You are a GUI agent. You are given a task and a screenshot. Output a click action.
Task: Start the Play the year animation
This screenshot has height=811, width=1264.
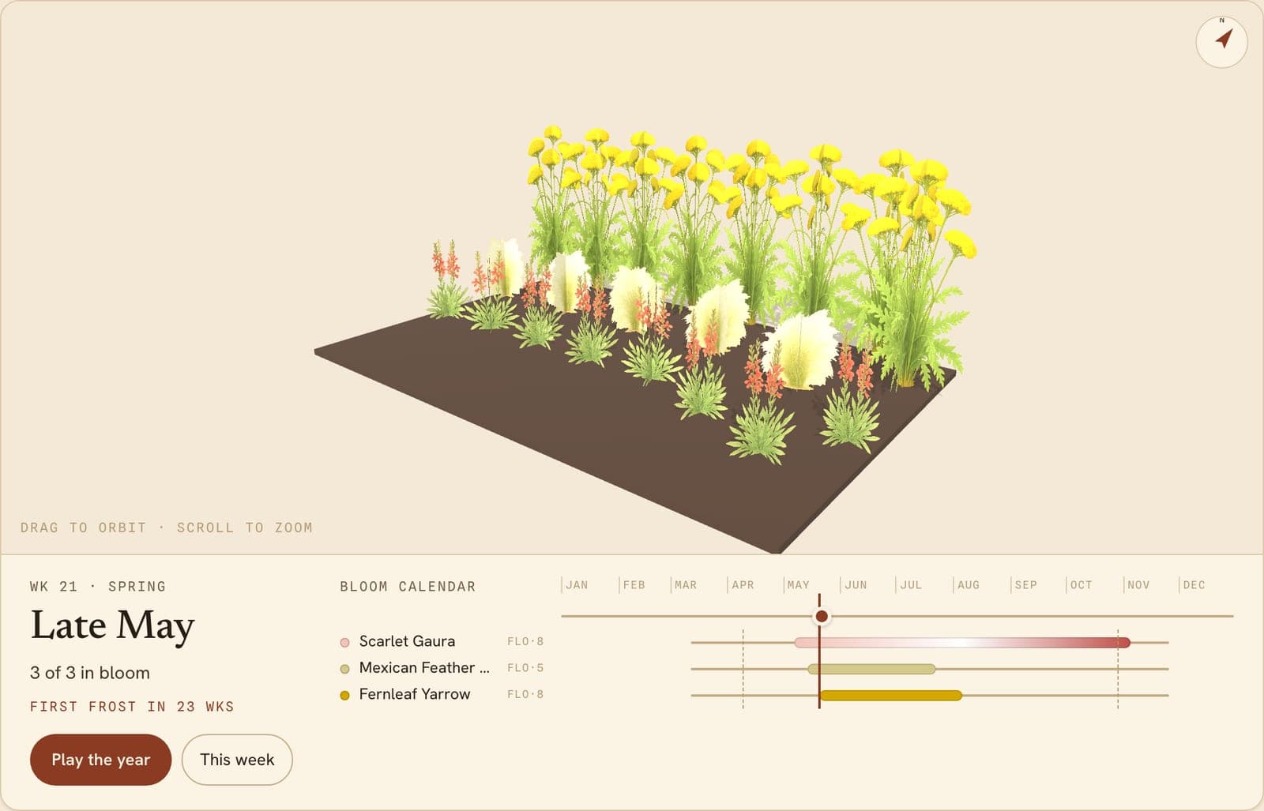coord(100,760)
